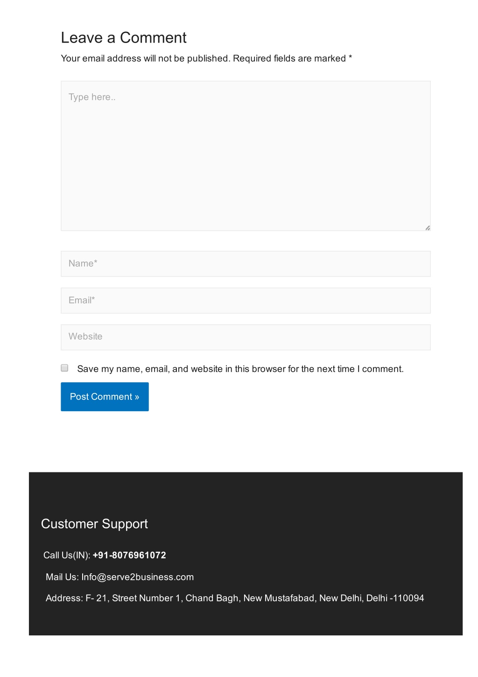Submit with the Post Comment » button
Viewport: 478px width, 677px height.
(x=105, y=397)
